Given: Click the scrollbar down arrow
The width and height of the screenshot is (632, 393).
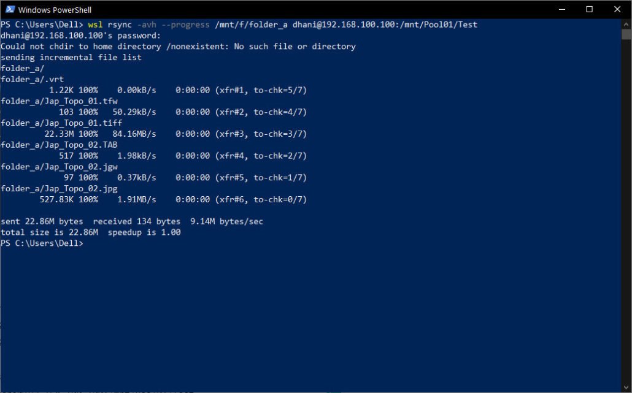Looking at the screenshot, I should point(627,387).
